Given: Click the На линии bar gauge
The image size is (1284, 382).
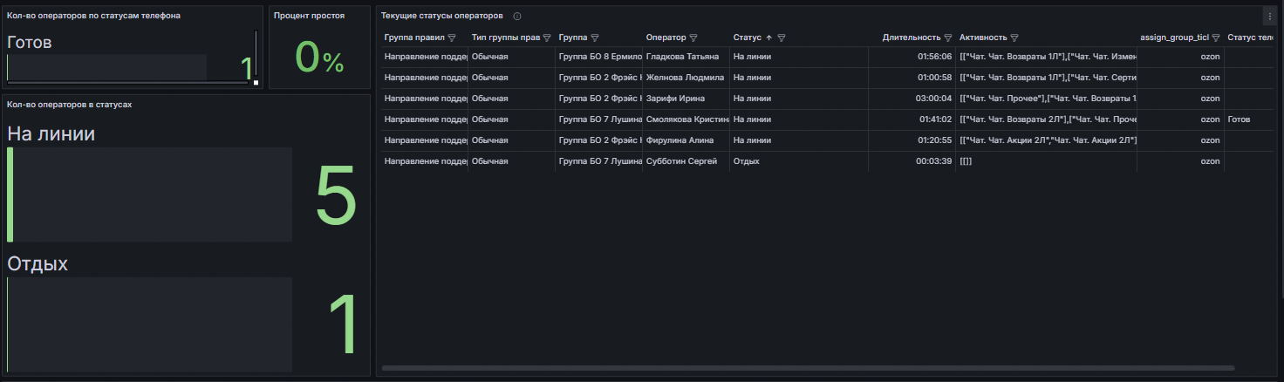Looking at the screenshot, I should click(x=150, y=194).
